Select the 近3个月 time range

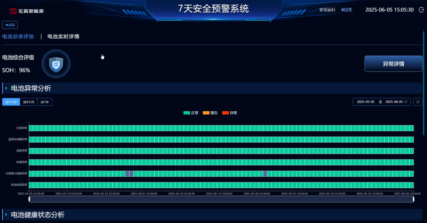[11, 102]
